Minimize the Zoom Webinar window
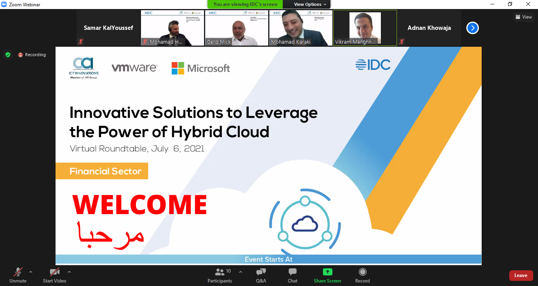538x286 pixels. (492, 4)
